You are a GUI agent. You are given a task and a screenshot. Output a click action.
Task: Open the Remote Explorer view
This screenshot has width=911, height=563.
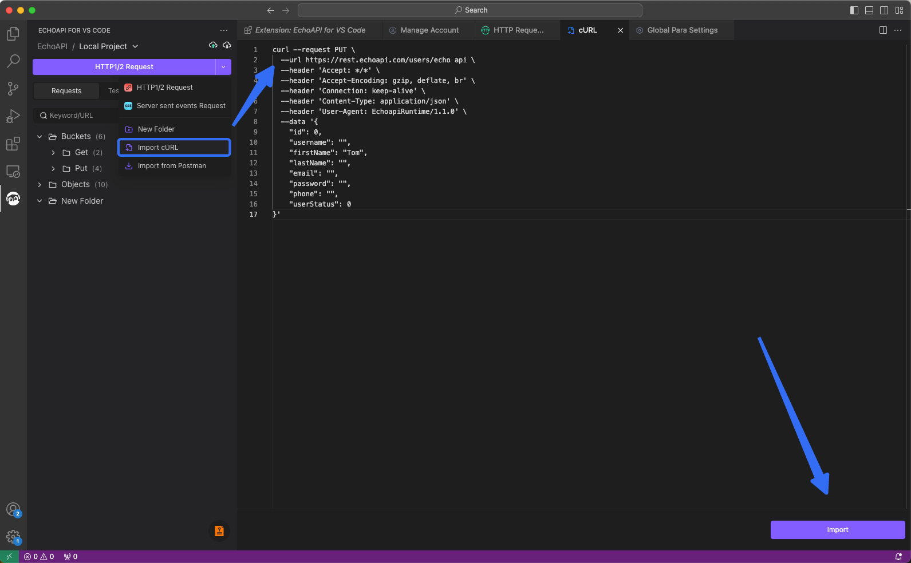[13, 172]
